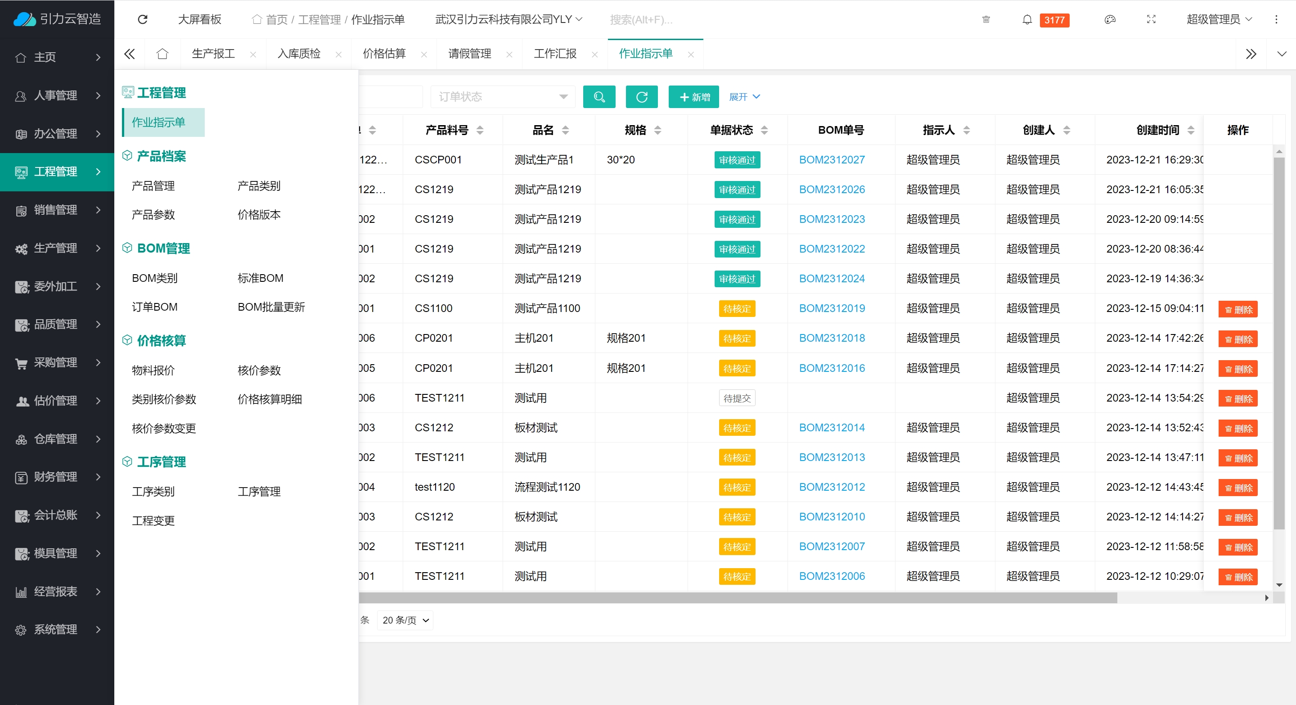1296x705 pixels.
Task: Switch to the 价格估算 tab
Action: click(384, 54)
